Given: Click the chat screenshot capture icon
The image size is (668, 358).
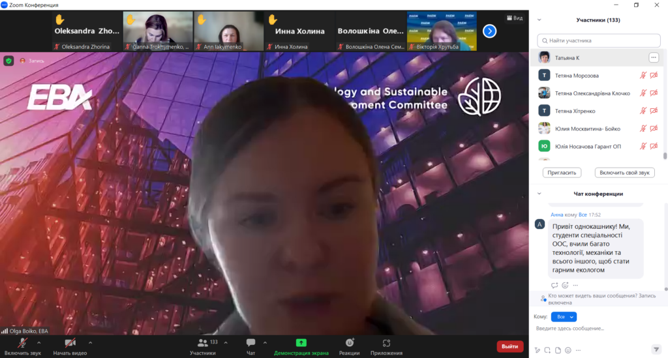Looking at the screenshot, I should [x=547, y=350].
